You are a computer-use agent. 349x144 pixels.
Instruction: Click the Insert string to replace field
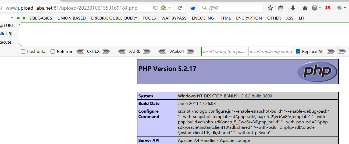pyautogui.click(x=224, y=52)
